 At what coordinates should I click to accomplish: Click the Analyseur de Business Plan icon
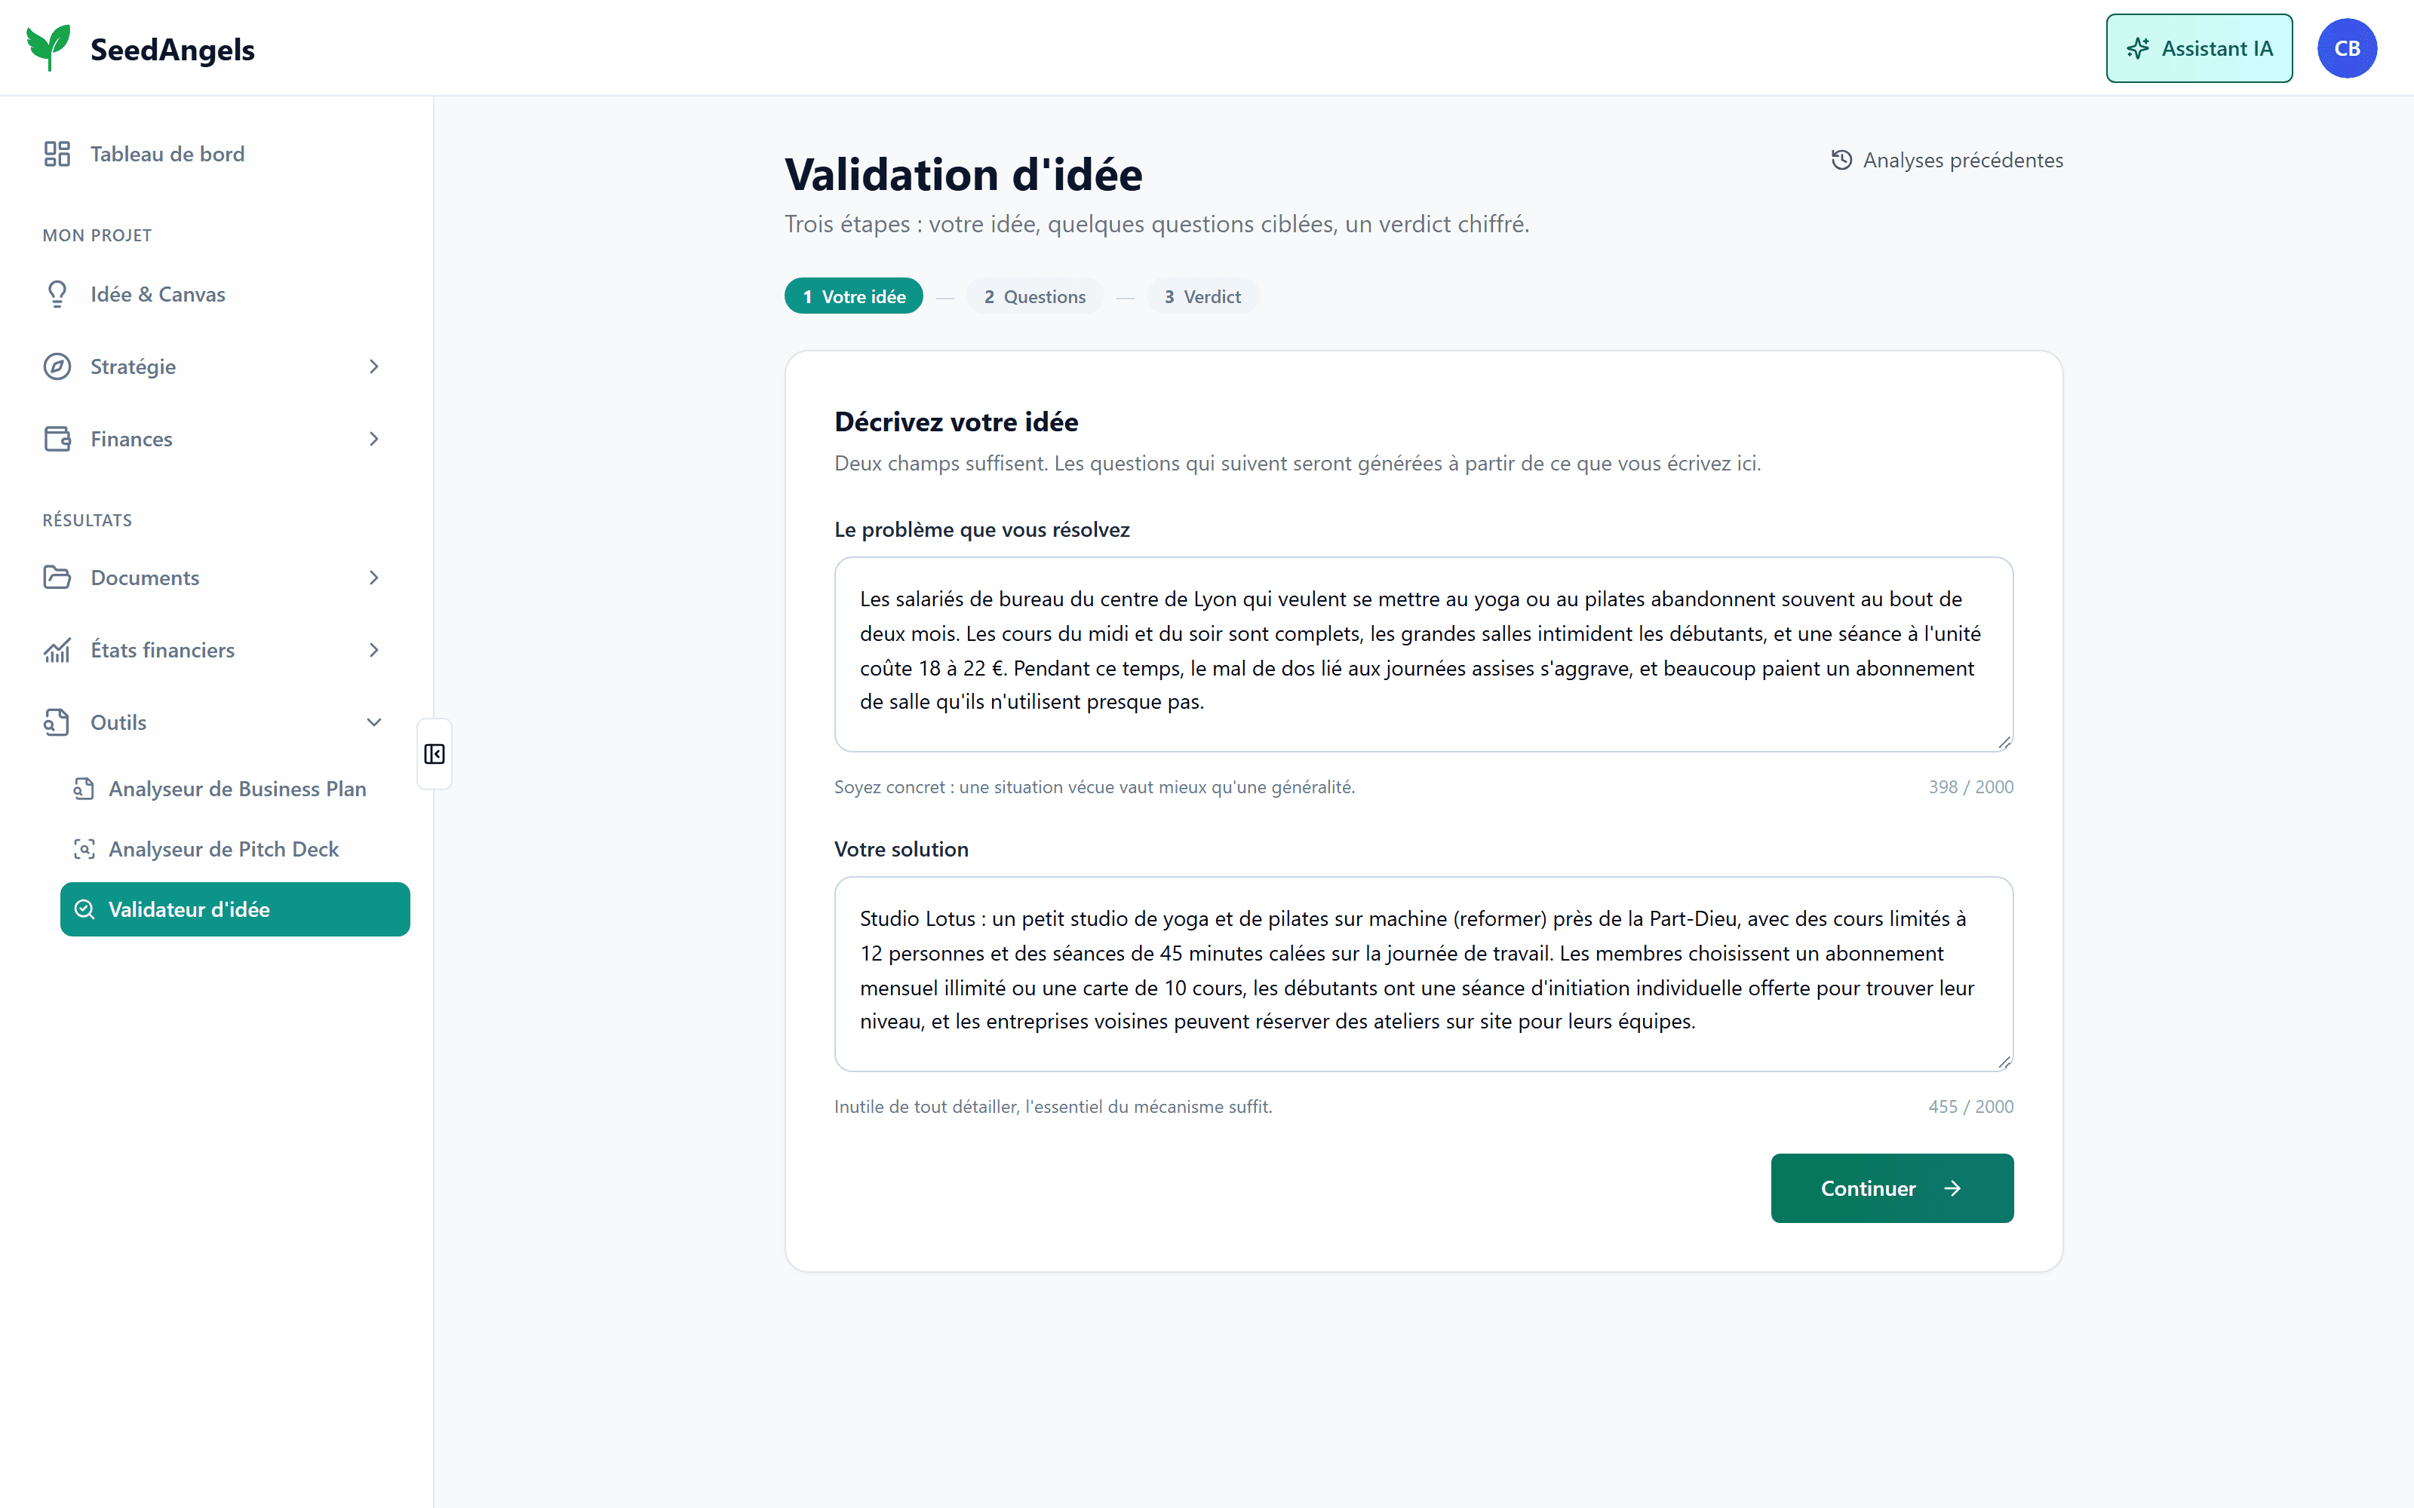(84, 789)
